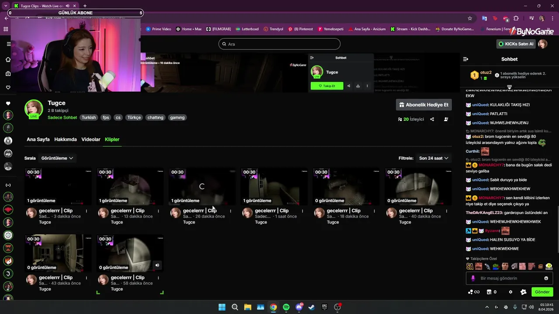Open options for the 1 saat önce clip
Image resolution: width=559 pixels, height=314 pixels.
pyautogui.click(x=303, y=211)
